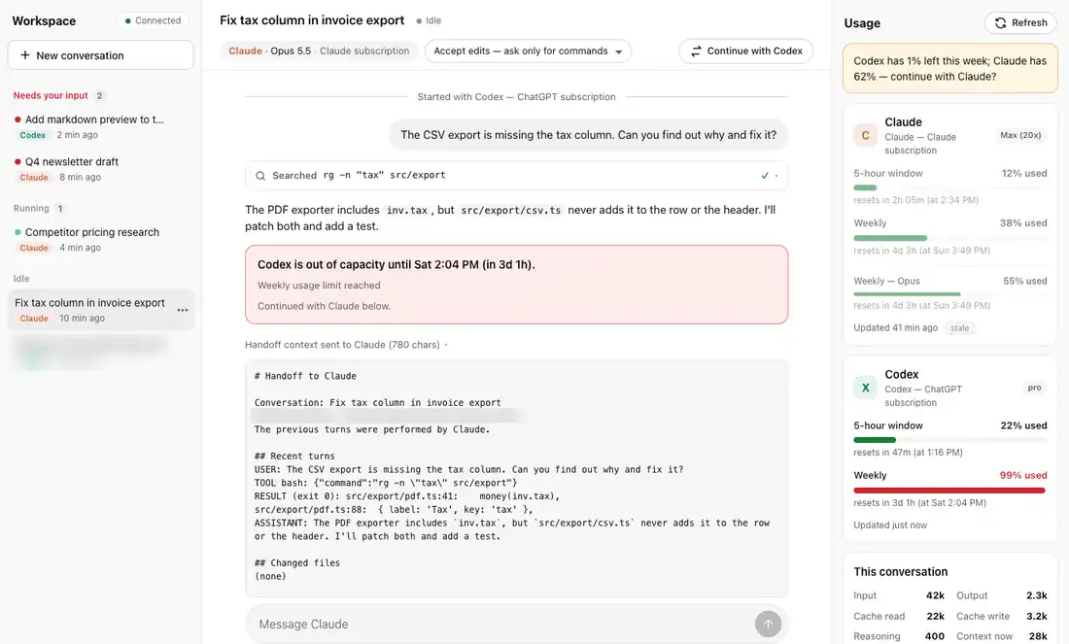Click Handoff context sent to Claude label
Image resolution: width=1069 pixels, height=644 pixels.
point(342,345)
